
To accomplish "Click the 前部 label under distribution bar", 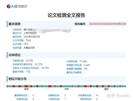I will click(27, 89).
